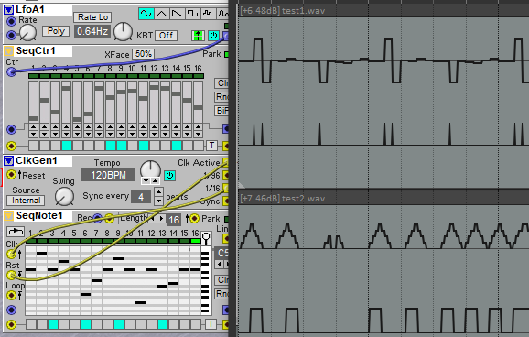Click the Loop input jack on SeqNote1
Viewport: 529px width, 337px height.
click(x=12, y=296)
